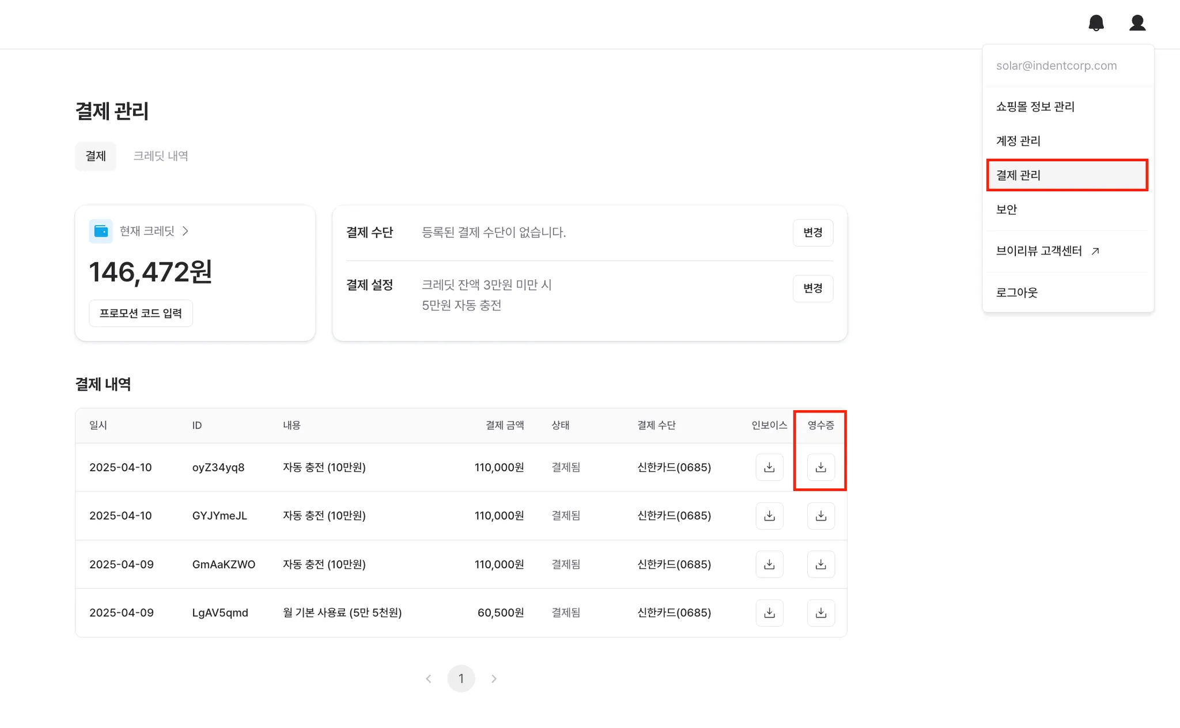
Task: Go to previous page arrow
Action: coord(428,678)
